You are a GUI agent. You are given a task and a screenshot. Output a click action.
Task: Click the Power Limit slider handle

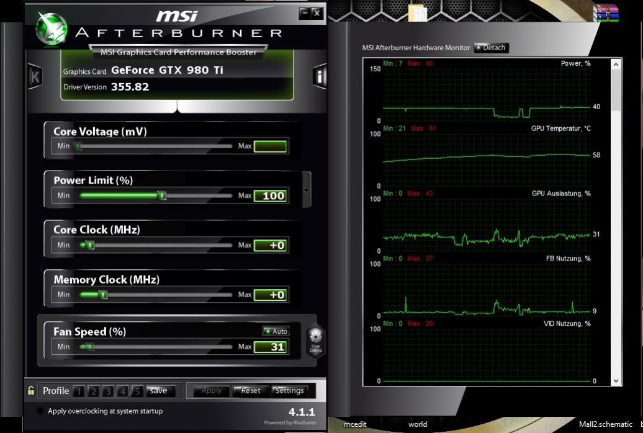[x=163, y=195]
